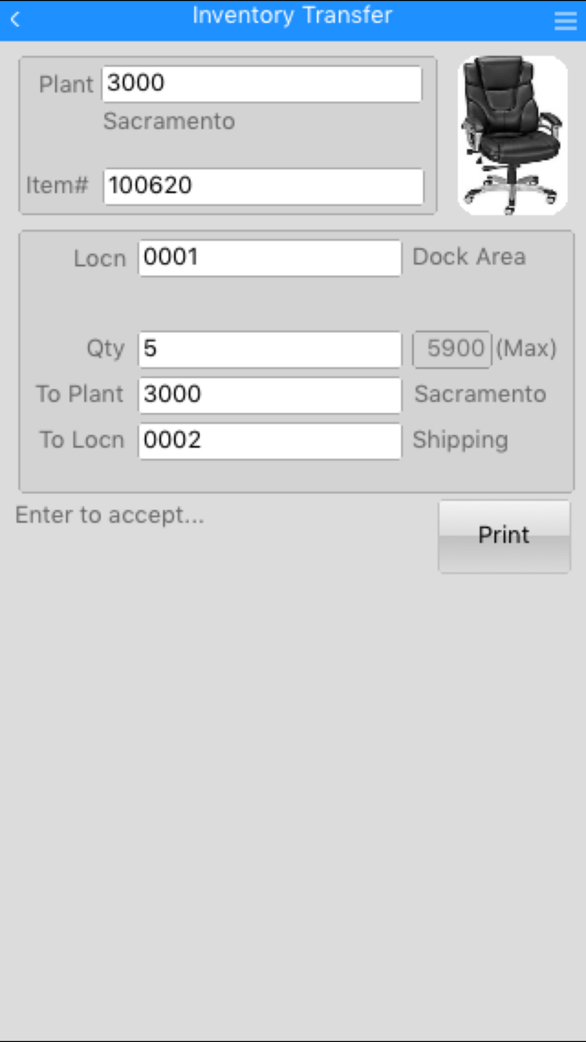This screenshot has width=586, height=1042.
Task: Tap the Qty label
Action: tap(105, 349)
